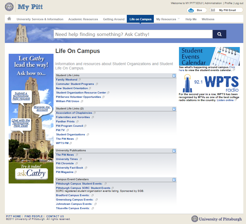
Task: Open Pittsburgh Campus SORC Student Events link
Action: click(83, 188)
